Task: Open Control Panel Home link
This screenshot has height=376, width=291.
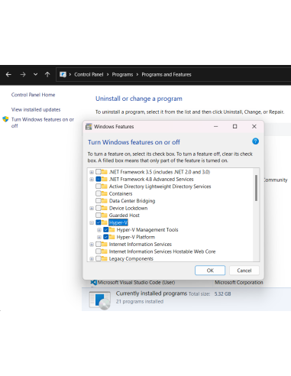Action: (33, 95)
